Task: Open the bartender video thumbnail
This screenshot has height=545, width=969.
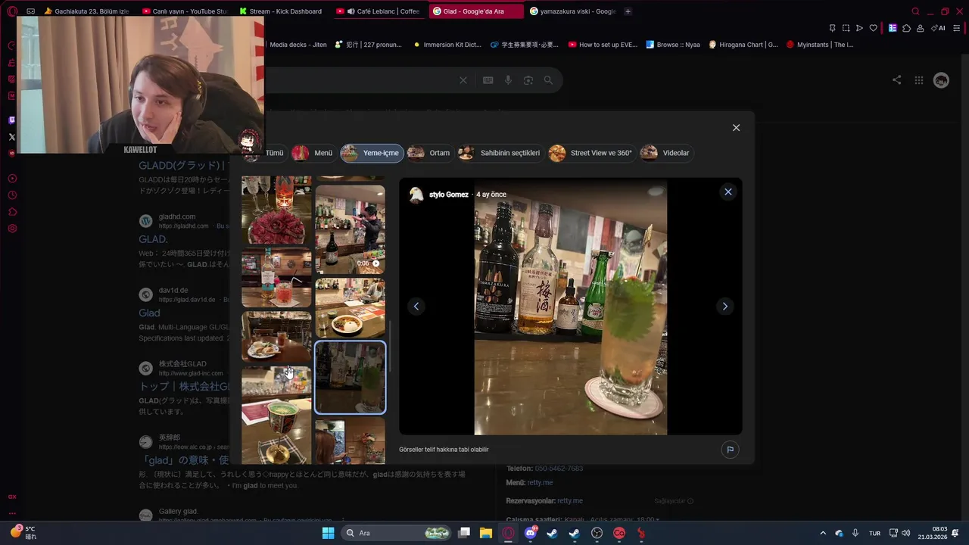Action: pos(350,229)
